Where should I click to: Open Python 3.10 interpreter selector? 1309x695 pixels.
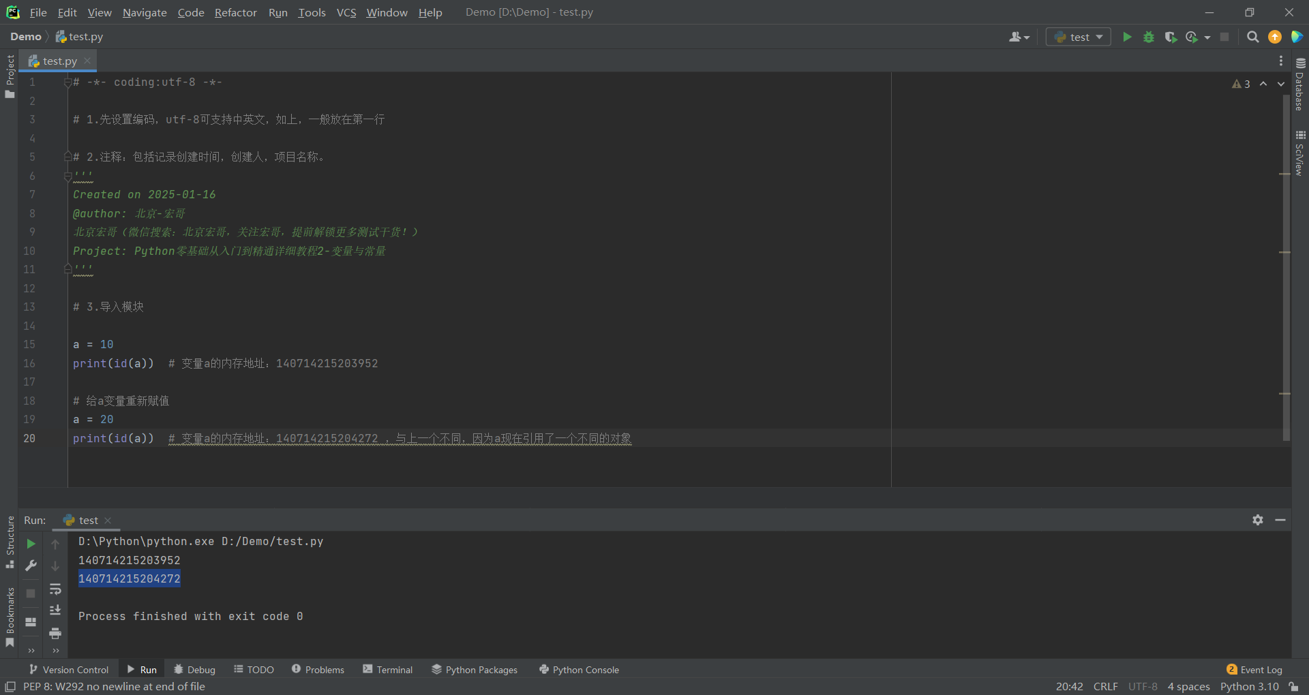(x=1249, y=687)
